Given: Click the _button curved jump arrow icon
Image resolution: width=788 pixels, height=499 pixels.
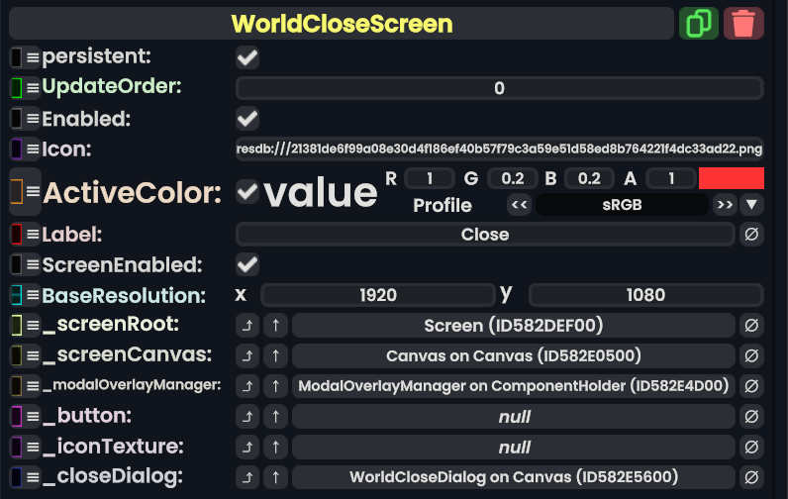Looking at the screenshot, I should point(247,417).
